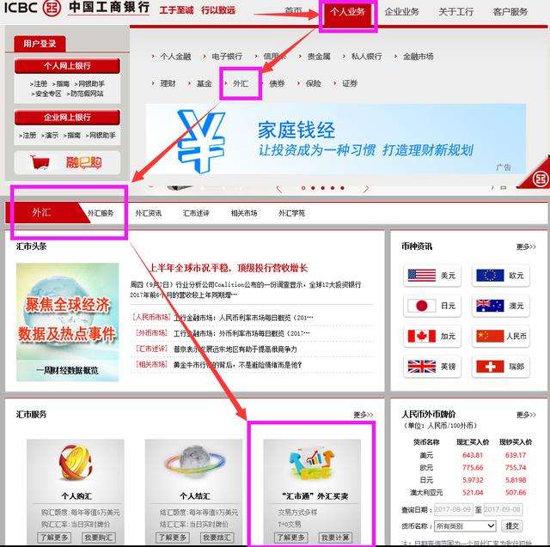This screenshot has height=547, width=550.
Task: Open the 个人业务 top menu
Action: pos(348,12)
